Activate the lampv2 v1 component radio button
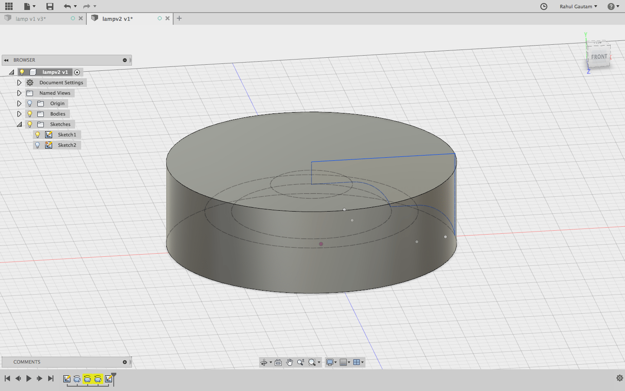This screenshot has height=391, width=625. pos(77,72)
